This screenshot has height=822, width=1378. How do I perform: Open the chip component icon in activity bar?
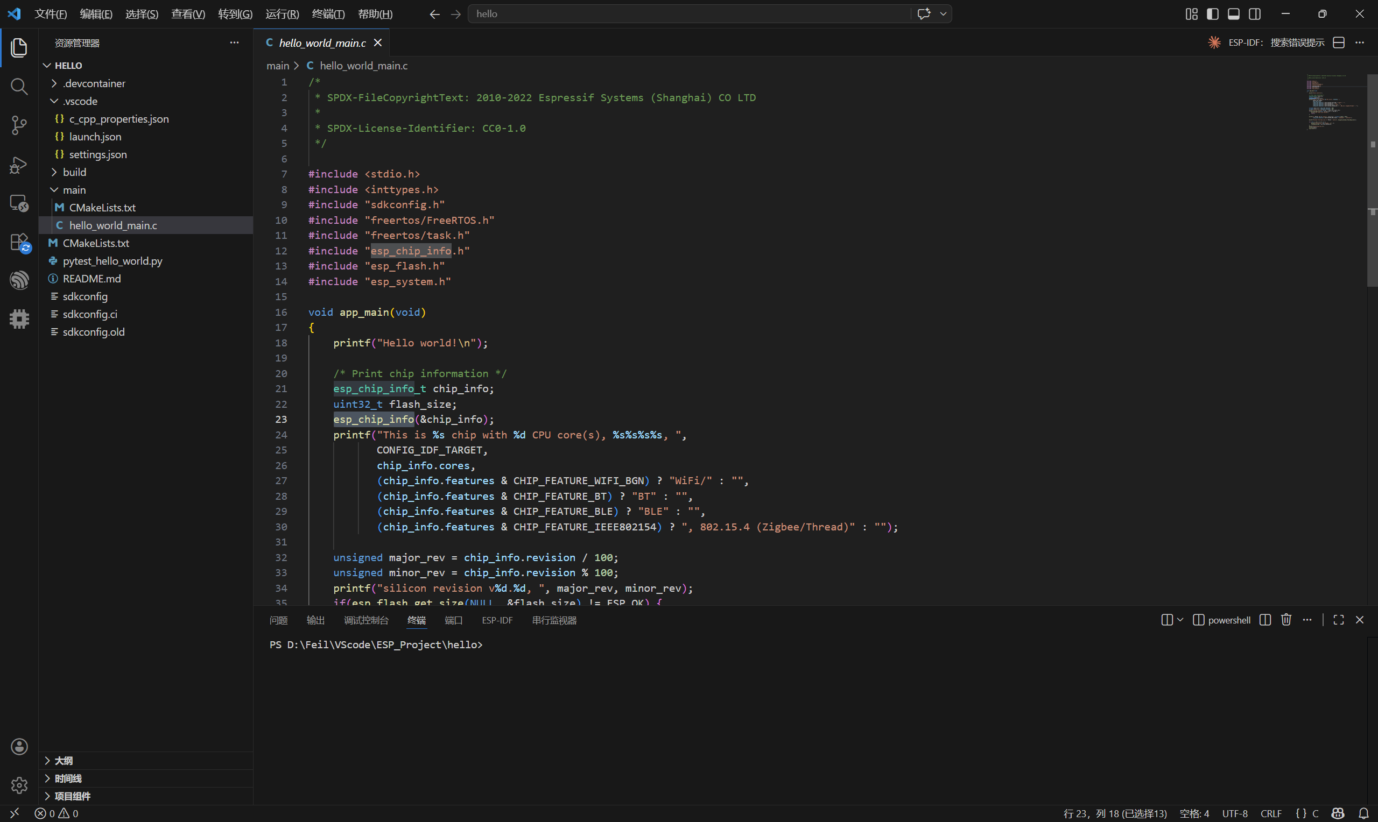(19, 319)
